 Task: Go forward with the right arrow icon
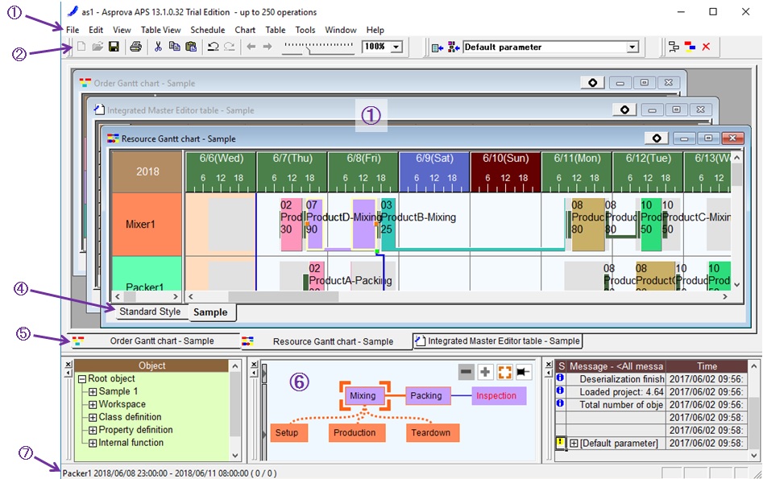[267, 47]
